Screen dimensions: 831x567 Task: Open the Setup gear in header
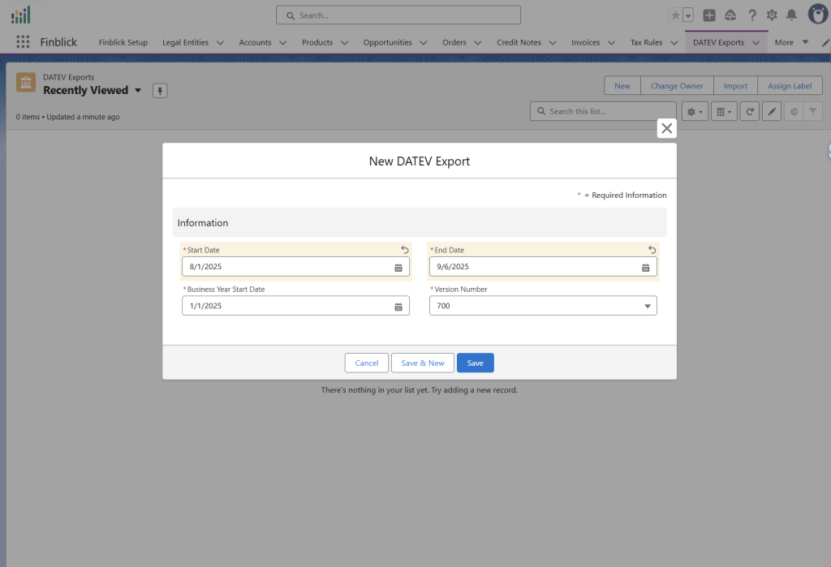point(772,15)
